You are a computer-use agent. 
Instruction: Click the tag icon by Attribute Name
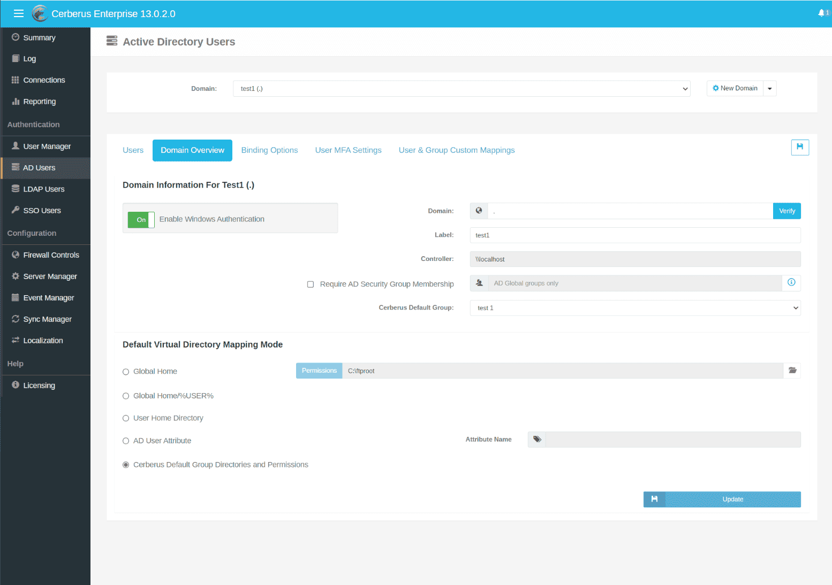[537, 440]
